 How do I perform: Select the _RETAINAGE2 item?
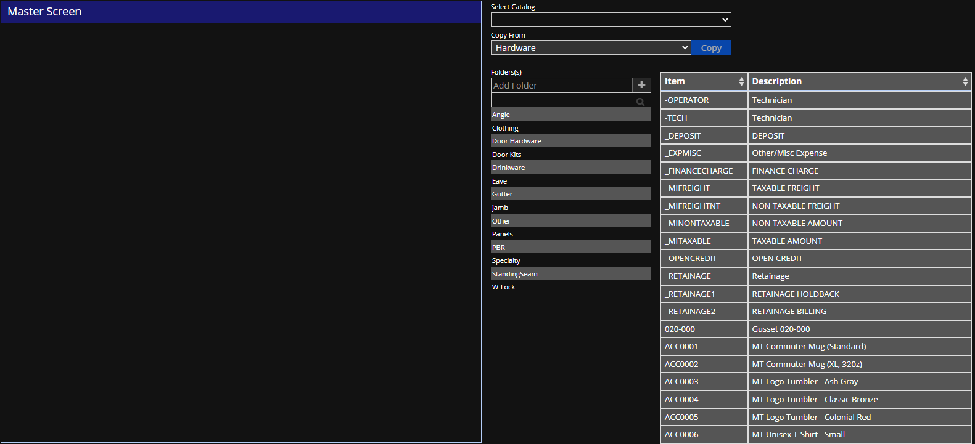(704, 311)
